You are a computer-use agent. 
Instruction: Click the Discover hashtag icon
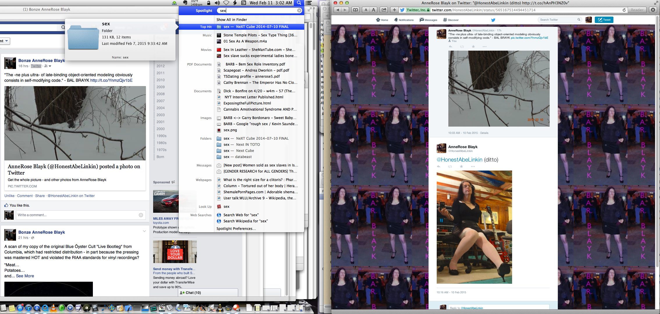coord(445,20)
